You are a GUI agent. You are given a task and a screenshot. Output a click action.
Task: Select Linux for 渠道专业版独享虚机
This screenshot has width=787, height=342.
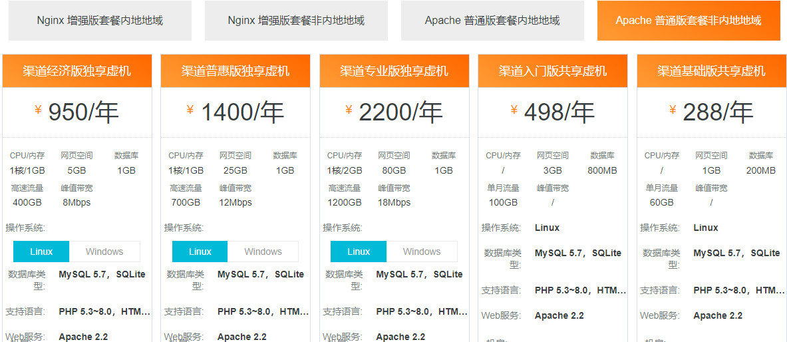tap(359, 252)
